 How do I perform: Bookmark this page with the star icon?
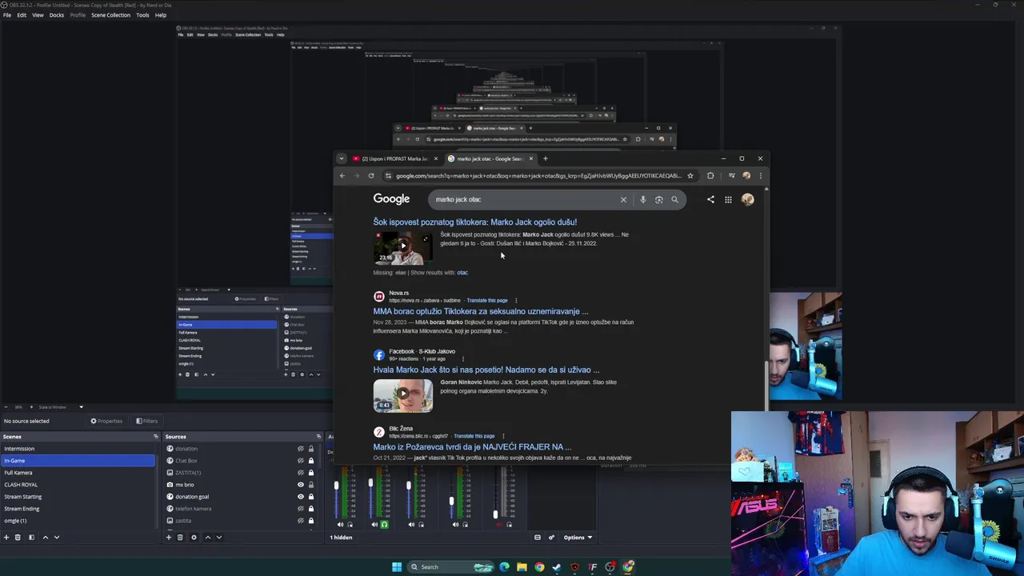click(x=690, y=176)
